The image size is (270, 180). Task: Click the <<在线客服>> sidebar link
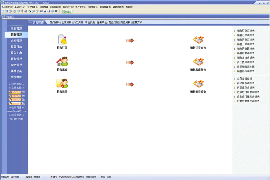(16, 88)
